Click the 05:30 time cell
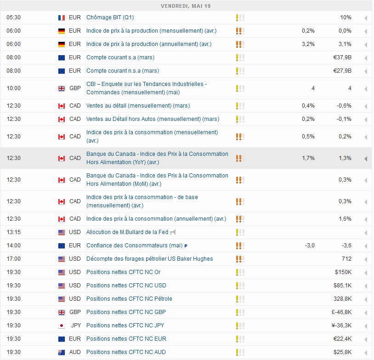The image size is (374, 360). 14,17
